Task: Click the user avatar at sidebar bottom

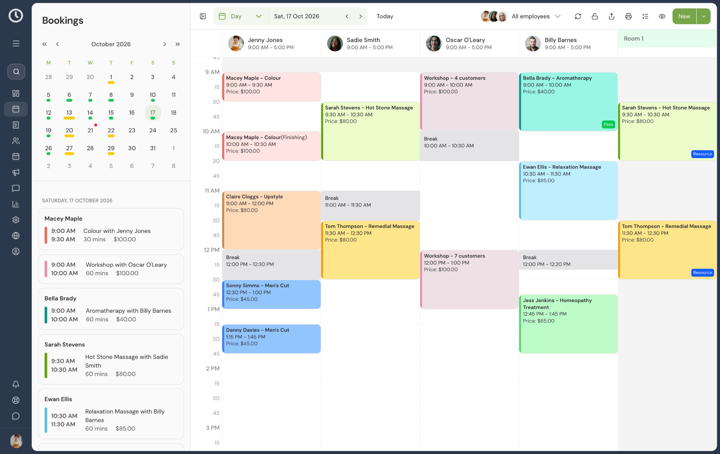Action: (x=16, y=441)
